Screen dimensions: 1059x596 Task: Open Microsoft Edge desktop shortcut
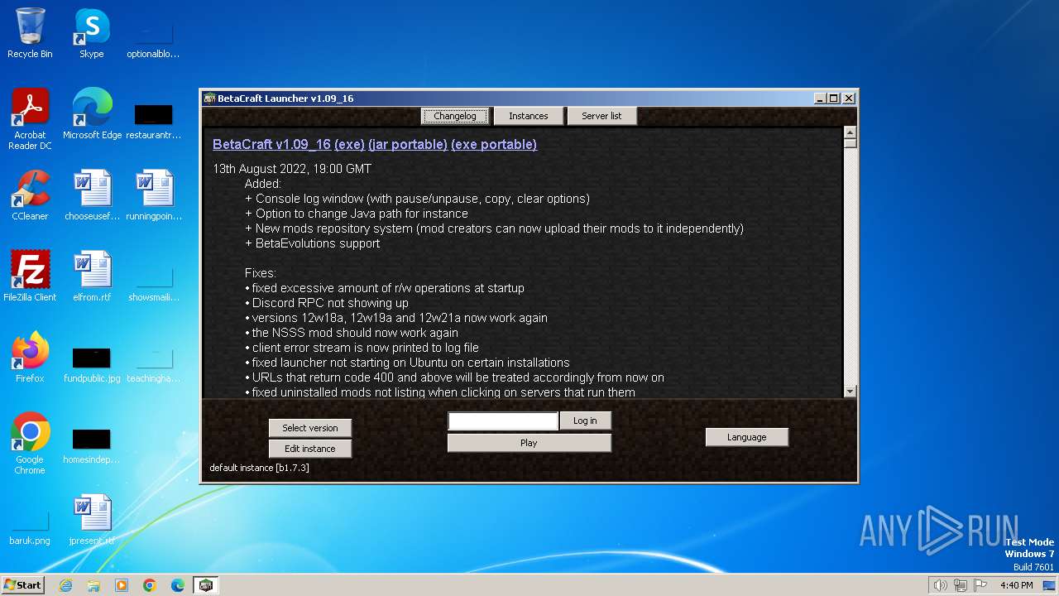[92, 114]
